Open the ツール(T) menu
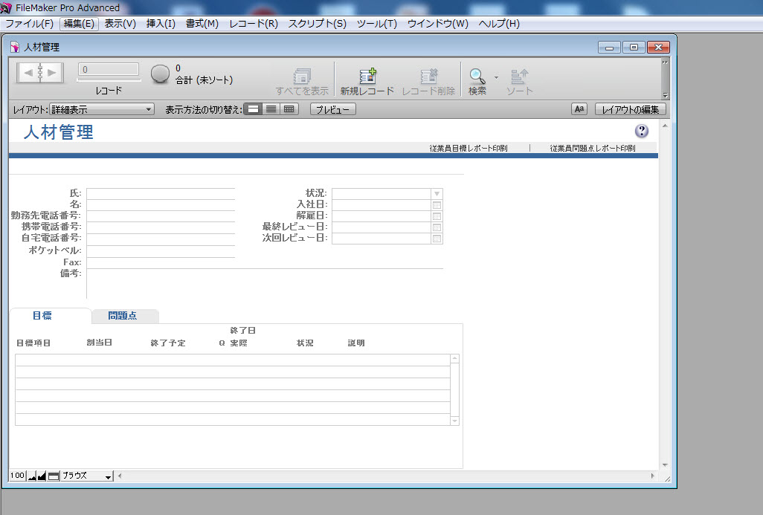 [376, 24]
